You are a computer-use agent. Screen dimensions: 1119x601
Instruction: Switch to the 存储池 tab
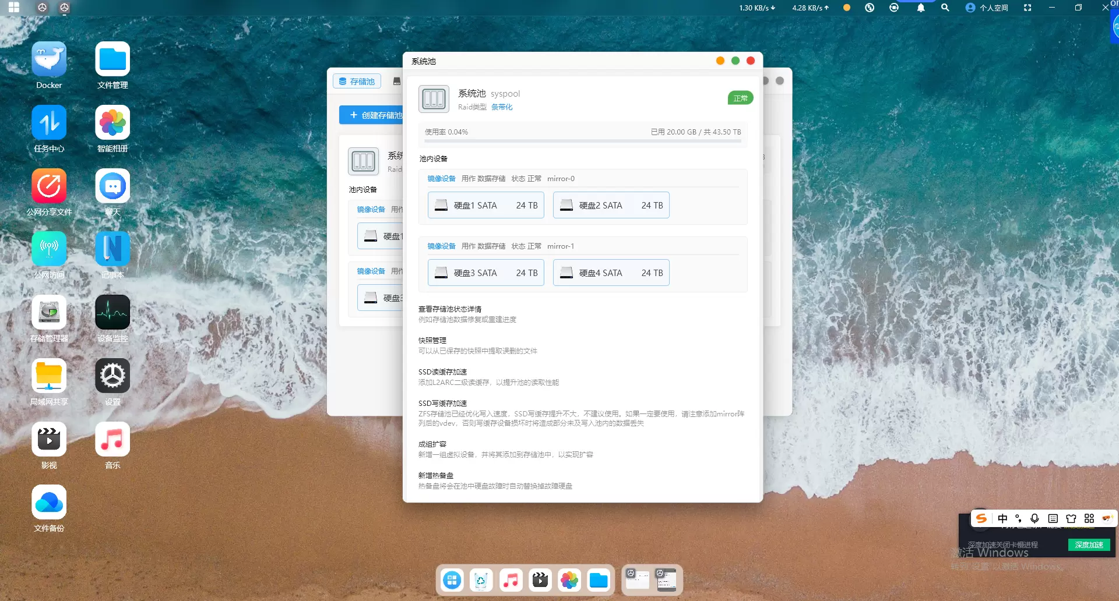(357, 82)
